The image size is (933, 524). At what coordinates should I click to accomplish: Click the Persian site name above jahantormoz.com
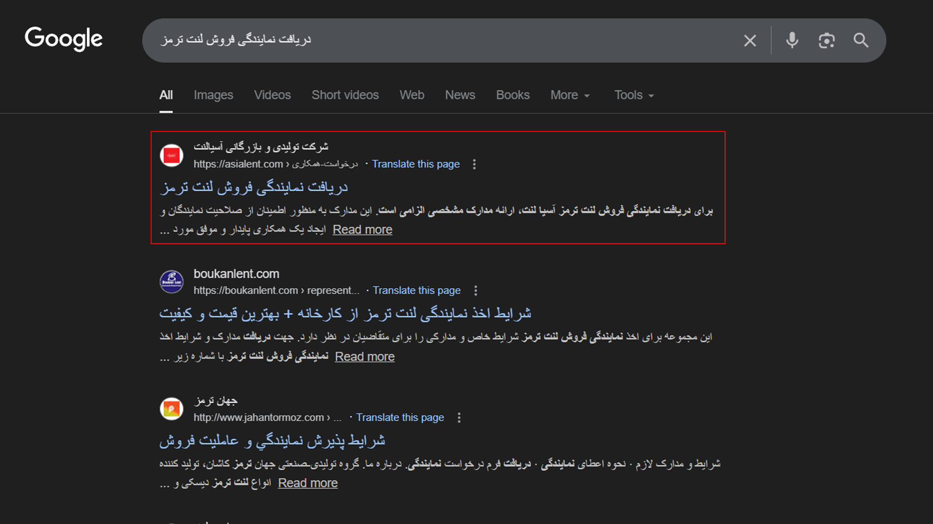point(216,401)
